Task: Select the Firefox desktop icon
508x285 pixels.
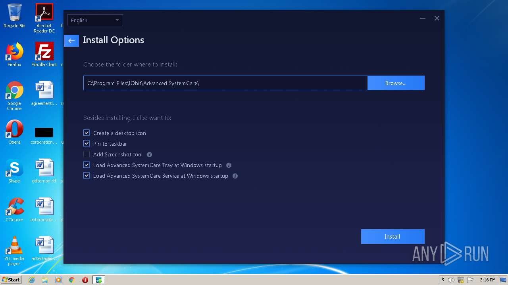Action: click(x=14, y=55)
